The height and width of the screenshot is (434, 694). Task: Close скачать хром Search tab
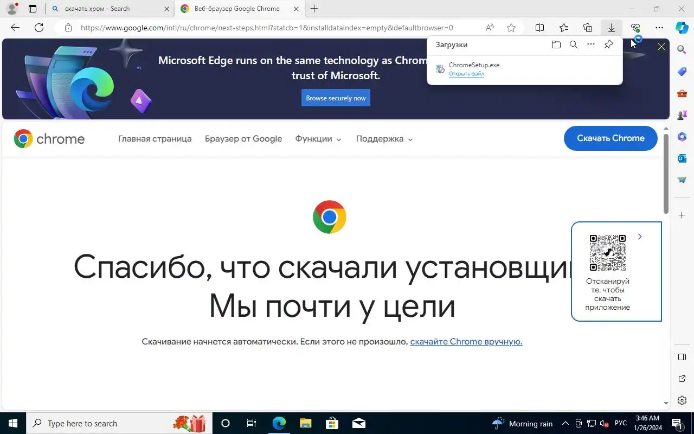click(166, 9)
